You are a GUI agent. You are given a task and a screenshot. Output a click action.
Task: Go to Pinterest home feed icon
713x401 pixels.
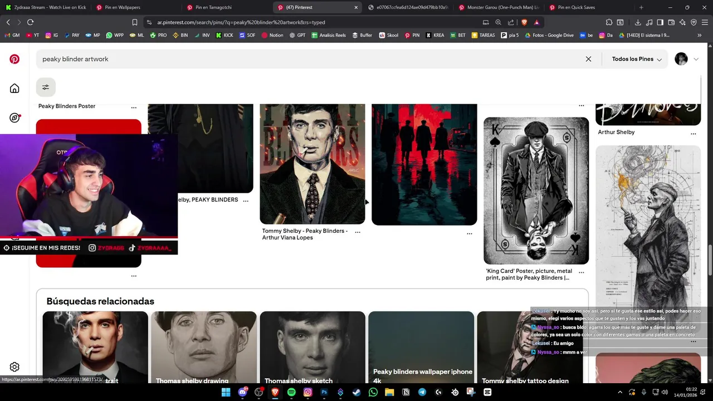tap(14, 88)
